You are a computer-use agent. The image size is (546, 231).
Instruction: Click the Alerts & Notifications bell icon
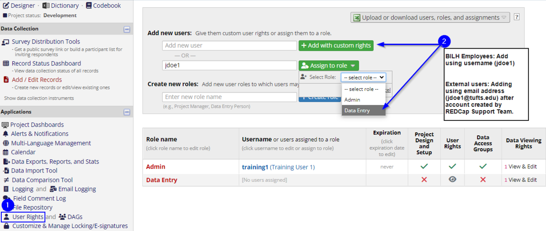[x=6, y=134]
